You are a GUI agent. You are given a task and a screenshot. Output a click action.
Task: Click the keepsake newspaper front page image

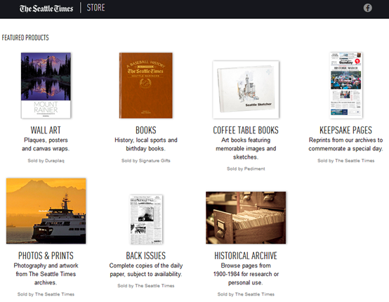coord(346,86)
